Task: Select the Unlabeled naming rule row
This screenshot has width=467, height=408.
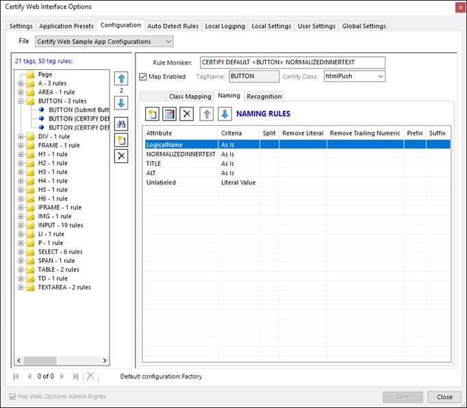Action: [298, 183]
